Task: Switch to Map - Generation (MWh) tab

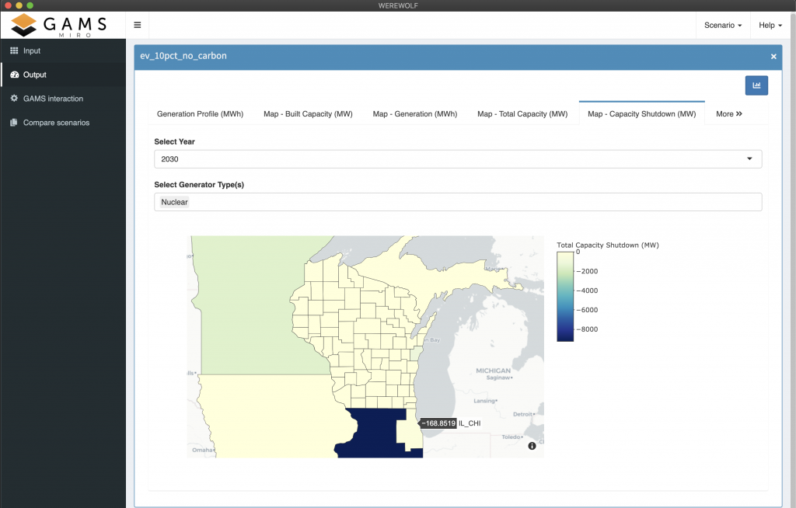Action: (415, 113)
